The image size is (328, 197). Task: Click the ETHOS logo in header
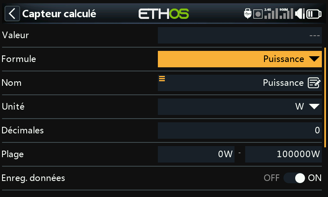(164, 14)
